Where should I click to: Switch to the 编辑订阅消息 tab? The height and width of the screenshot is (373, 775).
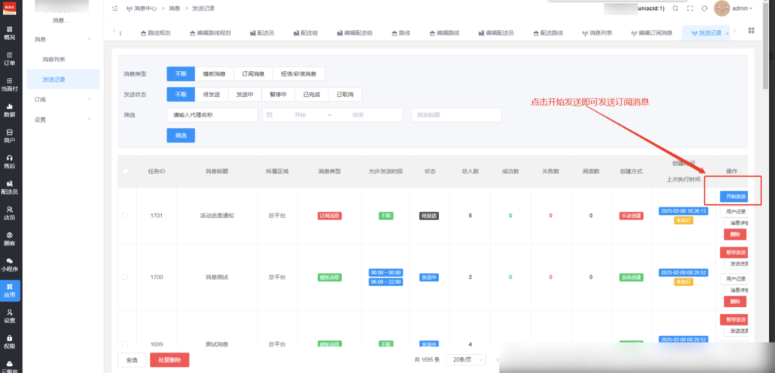click(x=652, y=33)
